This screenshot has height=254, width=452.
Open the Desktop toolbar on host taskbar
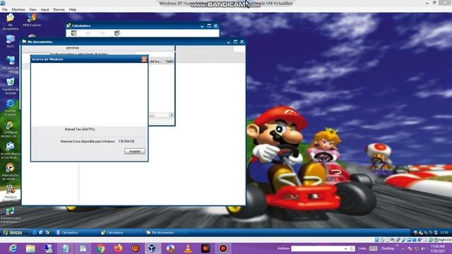388,248
